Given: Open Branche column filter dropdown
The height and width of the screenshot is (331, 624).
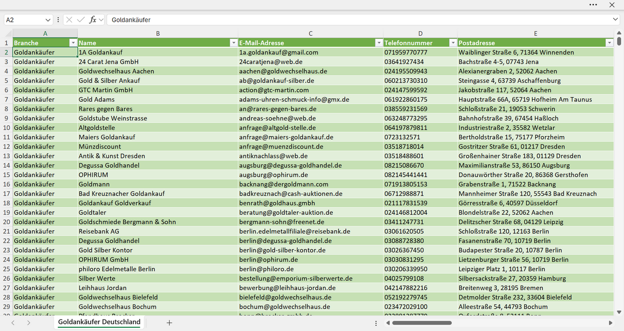Looking at the screenshot, I should pyautogui.click(x=73, y=43).
